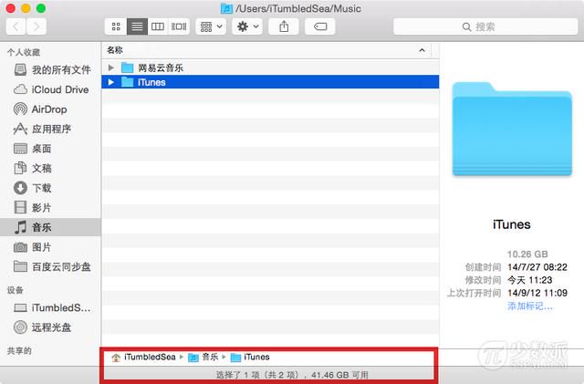This screenshot has height=384, width=584.
Task: Zoom the Finder window with green button
Action: (41, 8)
